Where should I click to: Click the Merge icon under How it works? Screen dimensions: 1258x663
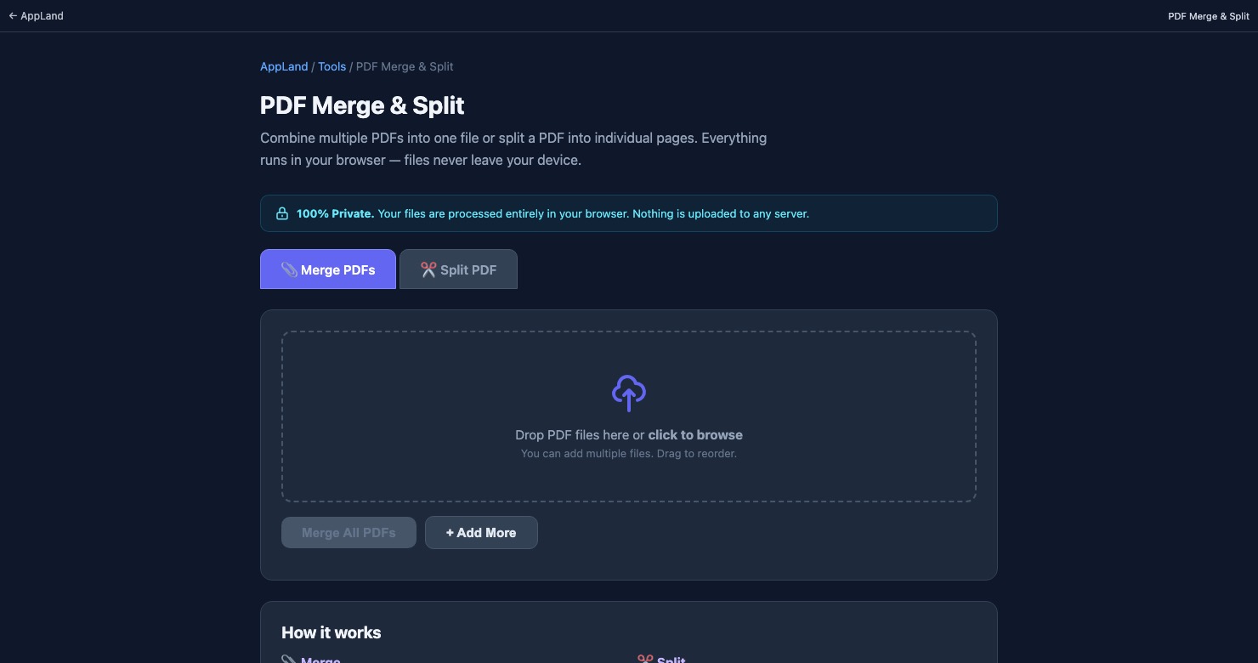tap(290, 660)
